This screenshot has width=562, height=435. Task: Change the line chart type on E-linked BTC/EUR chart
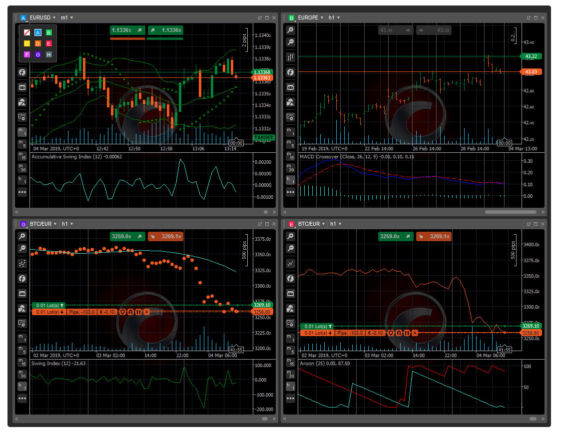[x=290, y=263]
